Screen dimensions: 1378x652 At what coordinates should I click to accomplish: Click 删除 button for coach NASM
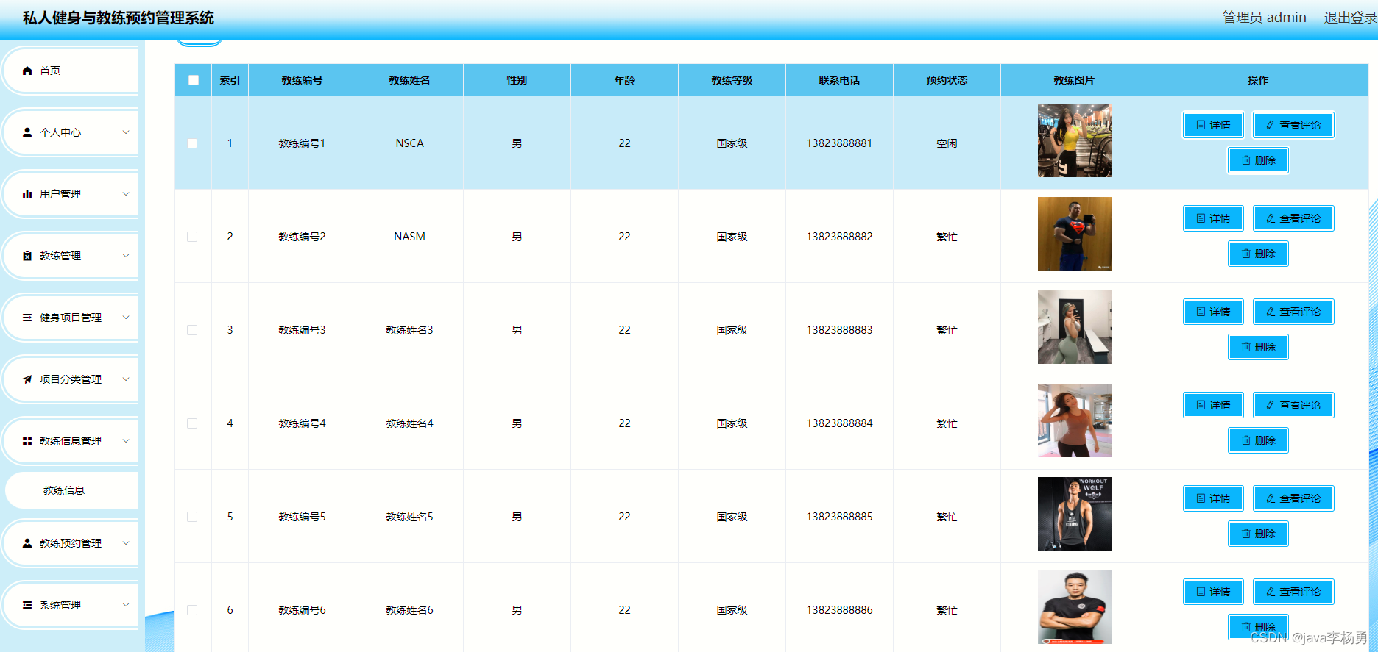point(1258,254)
